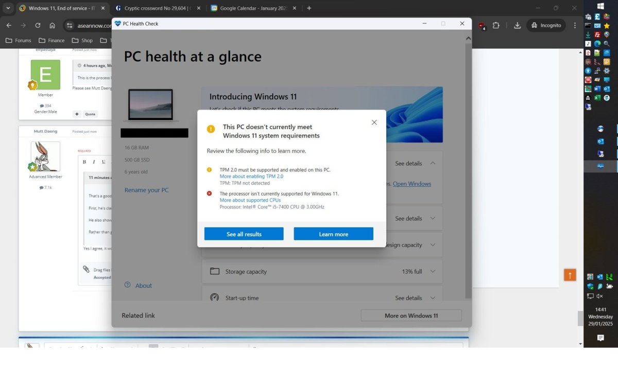This screenshot has width=618, height=371.
Task: Open Microsoft Edge from the taskbar
Action: [597, 44]
